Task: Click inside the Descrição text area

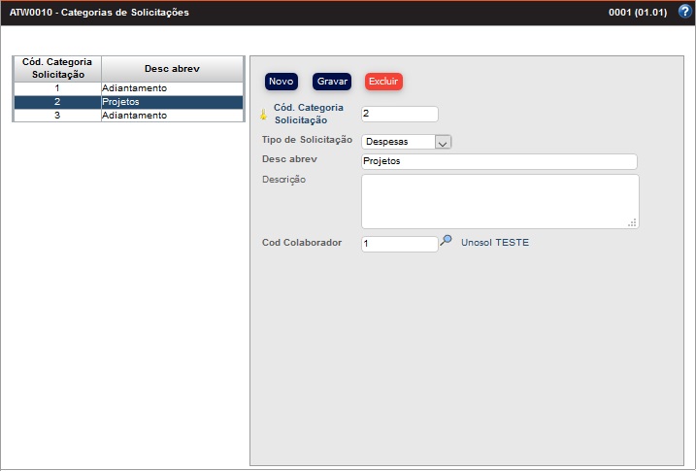Action: [x=498, y=200]
